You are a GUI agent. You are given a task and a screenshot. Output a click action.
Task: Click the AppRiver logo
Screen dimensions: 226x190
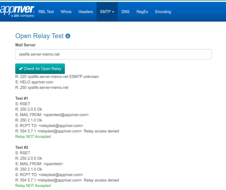(17, 11)
